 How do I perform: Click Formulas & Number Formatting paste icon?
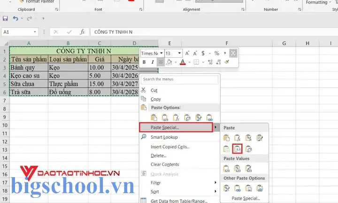(x=248, y=138)
